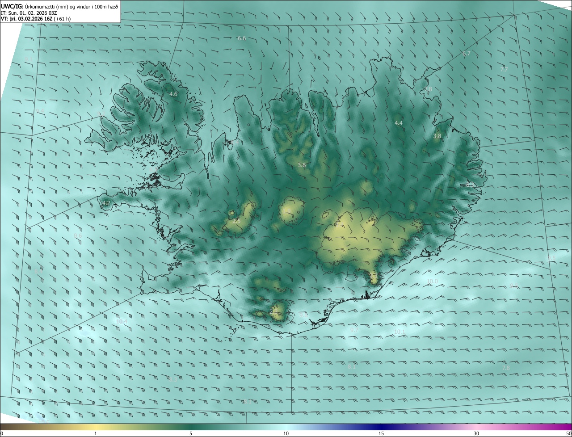Viewport: 572px width, 437px height.
Task: Click the pink colour bar segment above tick 30
Action: click(476, 427)
